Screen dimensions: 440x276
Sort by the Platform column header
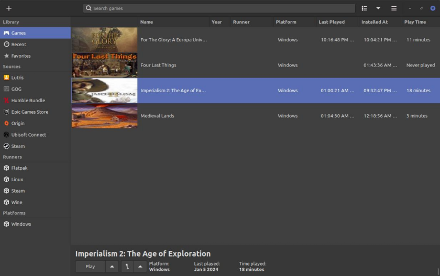point(294,22)
